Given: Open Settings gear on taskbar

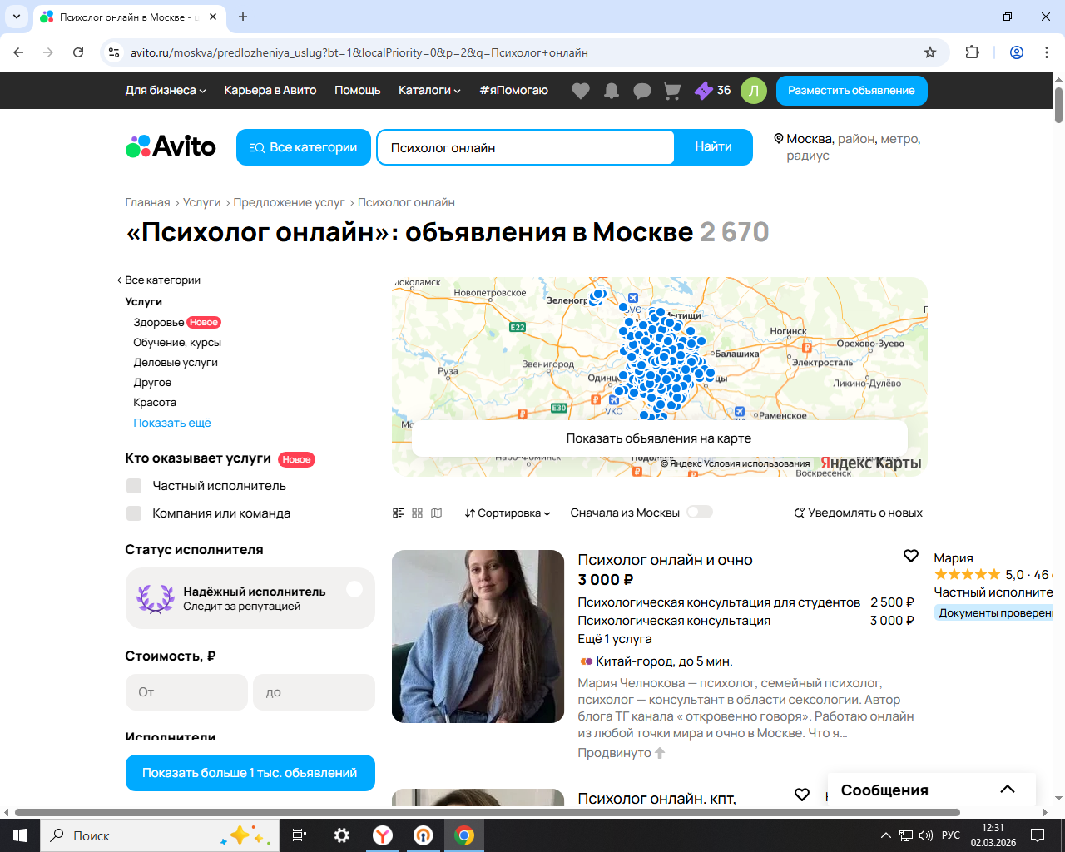Looking at the screenshot, I should pyautogui.click(x=342, y=835).
